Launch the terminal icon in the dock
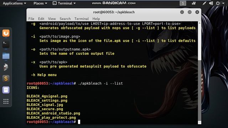Viewport: 228px width, 128px height. [6, 44]
